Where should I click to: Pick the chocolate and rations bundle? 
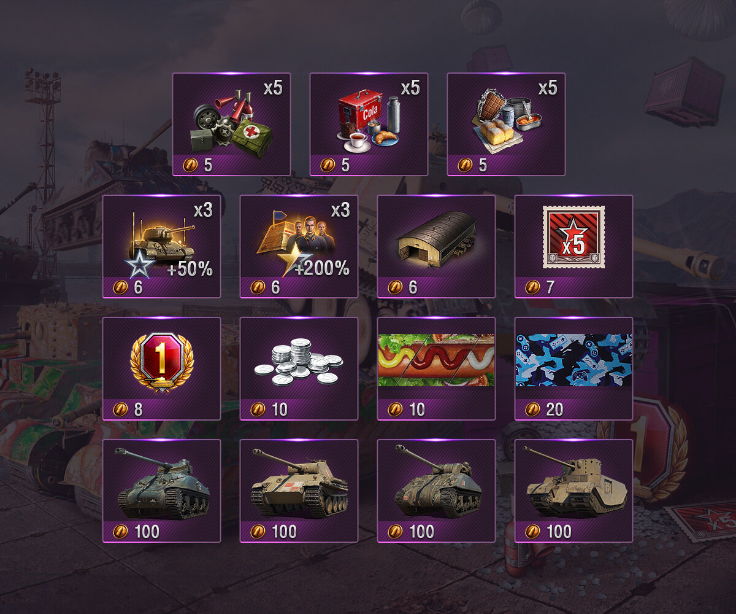[506, 124]
